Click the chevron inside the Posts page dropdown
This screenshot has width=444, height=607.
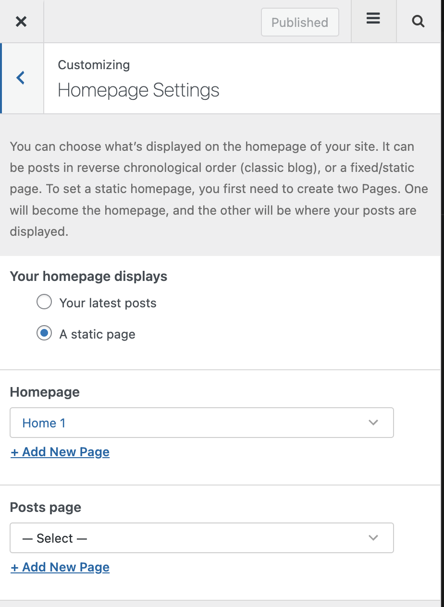(373, 538)
